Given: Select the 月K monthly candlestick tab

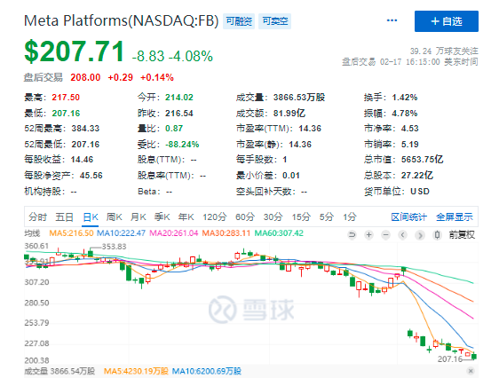Looking at the screenshot, I should [x=139, y=217].
